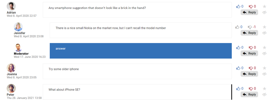273x100 pixels.
Task: Favorite Peter's comment with the star
Action: click(264, 89)
